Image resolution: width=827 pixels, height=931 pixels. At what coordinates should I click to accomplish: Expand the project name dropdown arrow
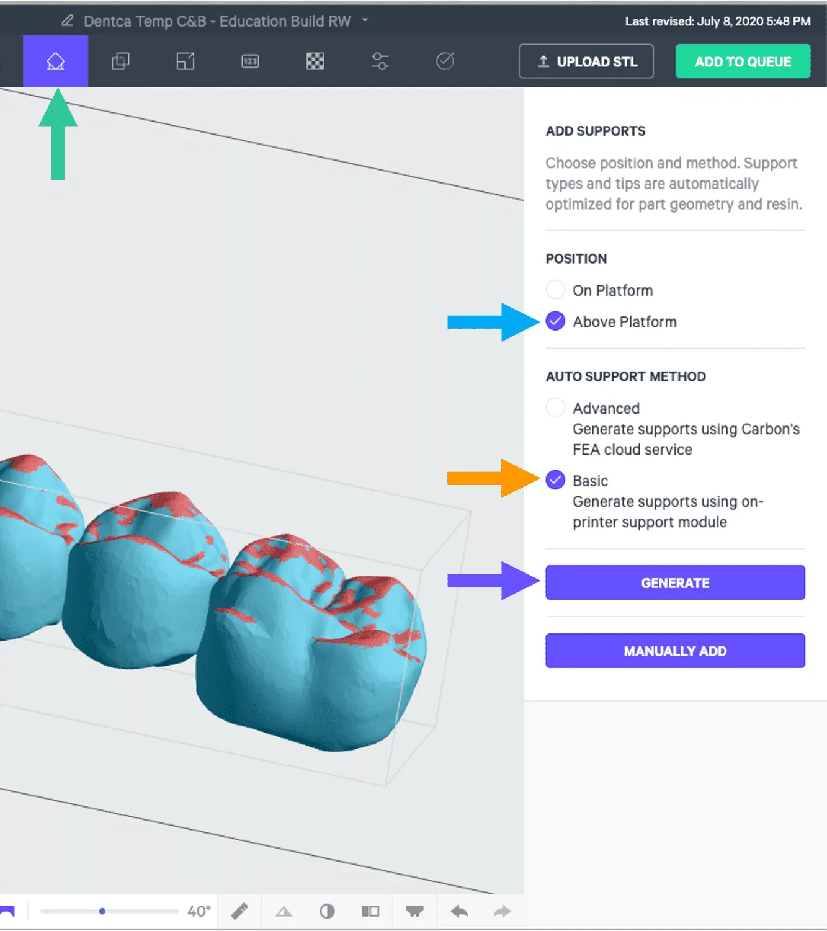pyautogui.click(x=365, y=20)
